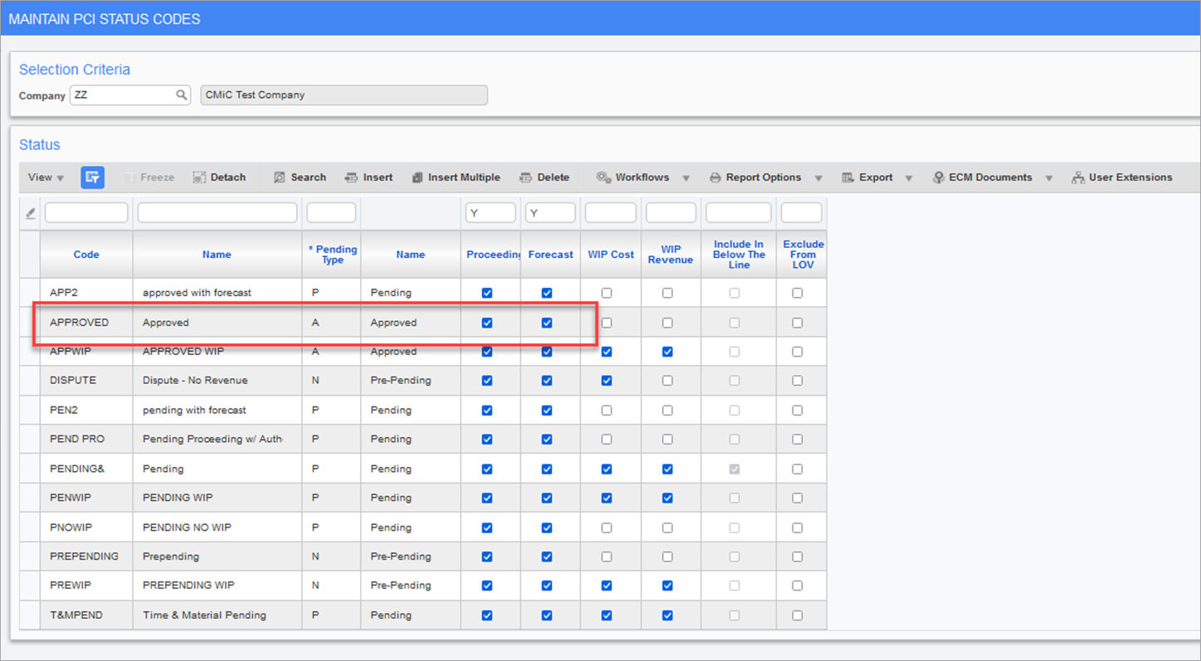Viewport: 1201px width, 661px height.
Task: Select the Insert Multiple icon
Action: (x=456, y=177)
